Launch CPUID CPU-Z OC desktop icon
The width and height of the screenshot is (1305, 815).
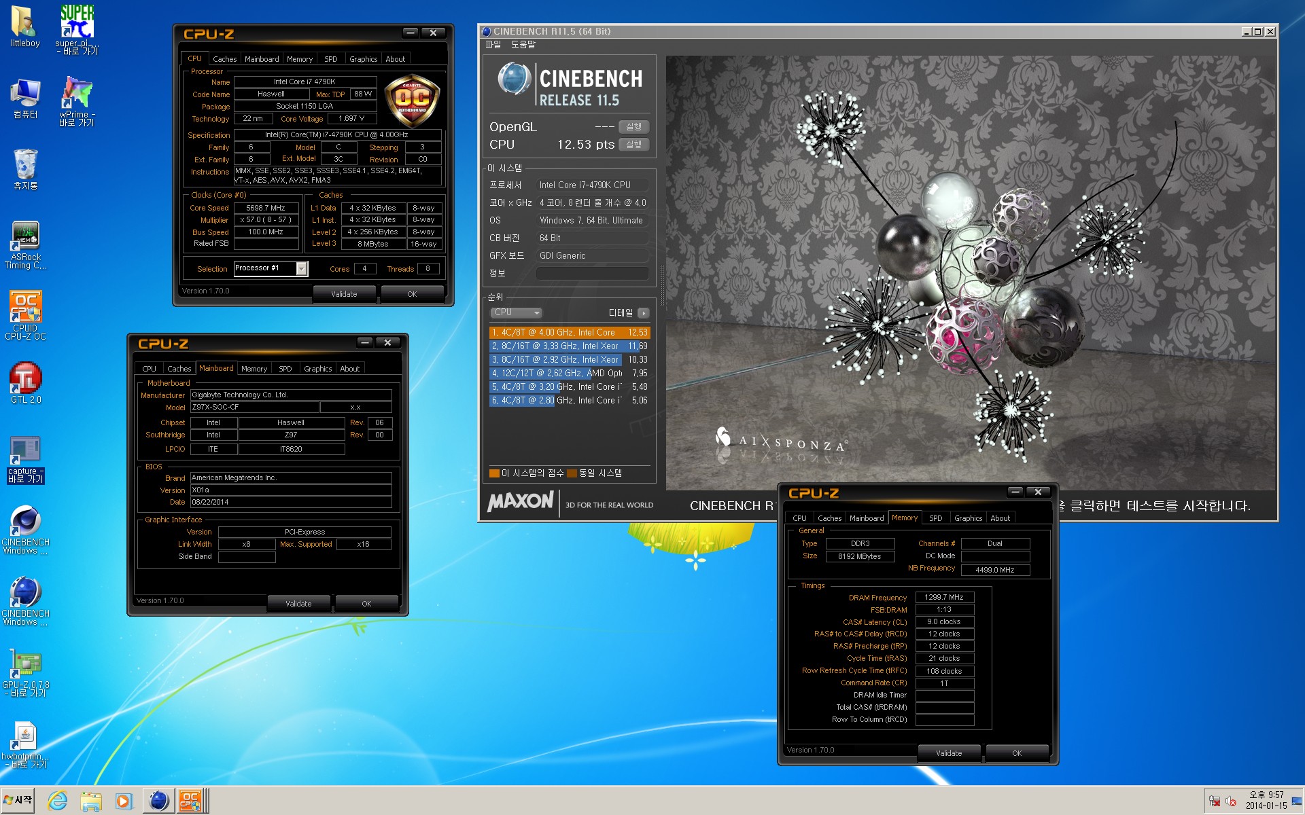point(26,315)
